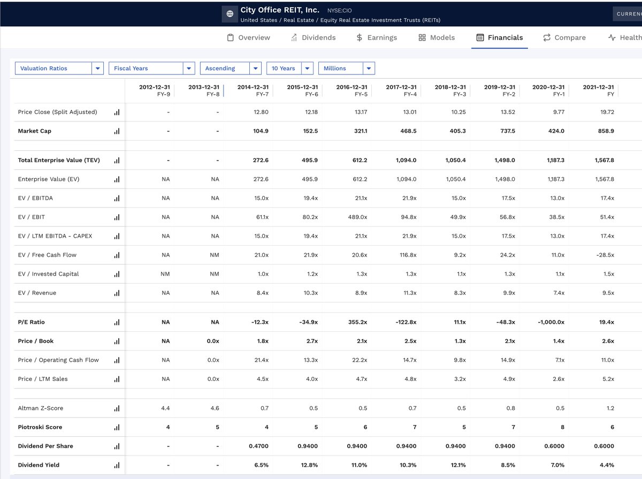
Task: Open chart icon for Price / Book row
Action: pyautogui.click(x=117, y=341)
